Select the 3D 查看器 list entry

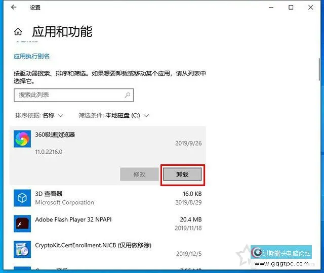[108, 198]
